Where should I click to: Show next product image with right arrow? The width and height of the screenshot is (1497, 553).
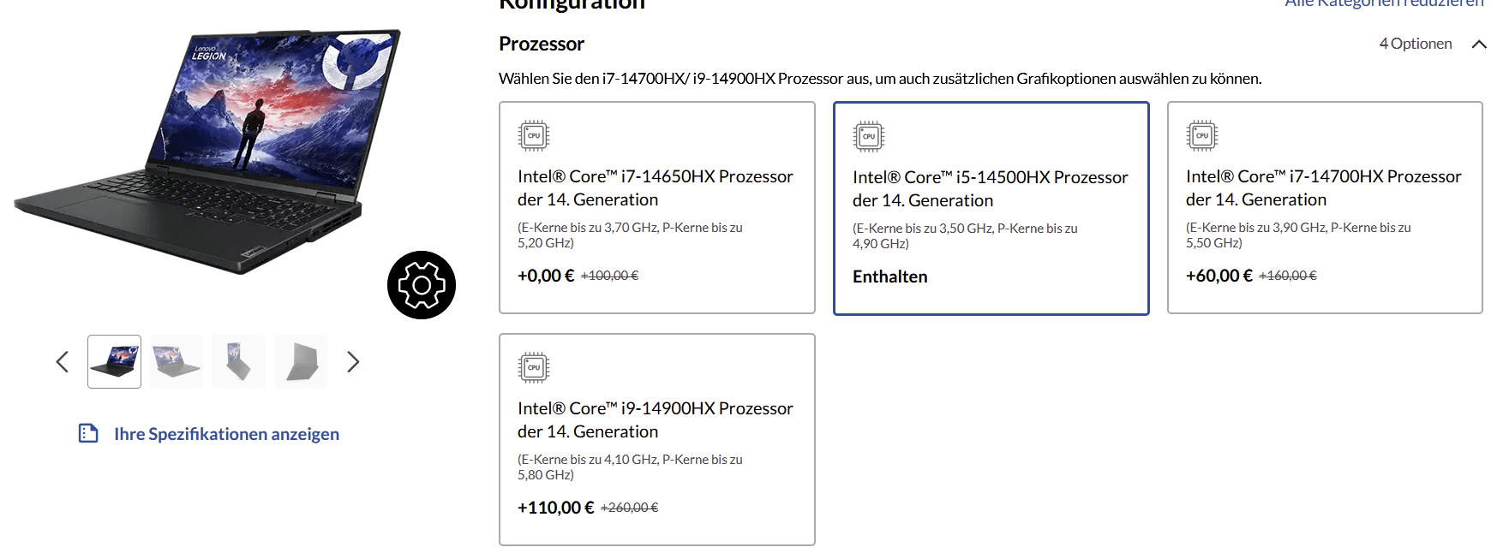pos(352,362)
